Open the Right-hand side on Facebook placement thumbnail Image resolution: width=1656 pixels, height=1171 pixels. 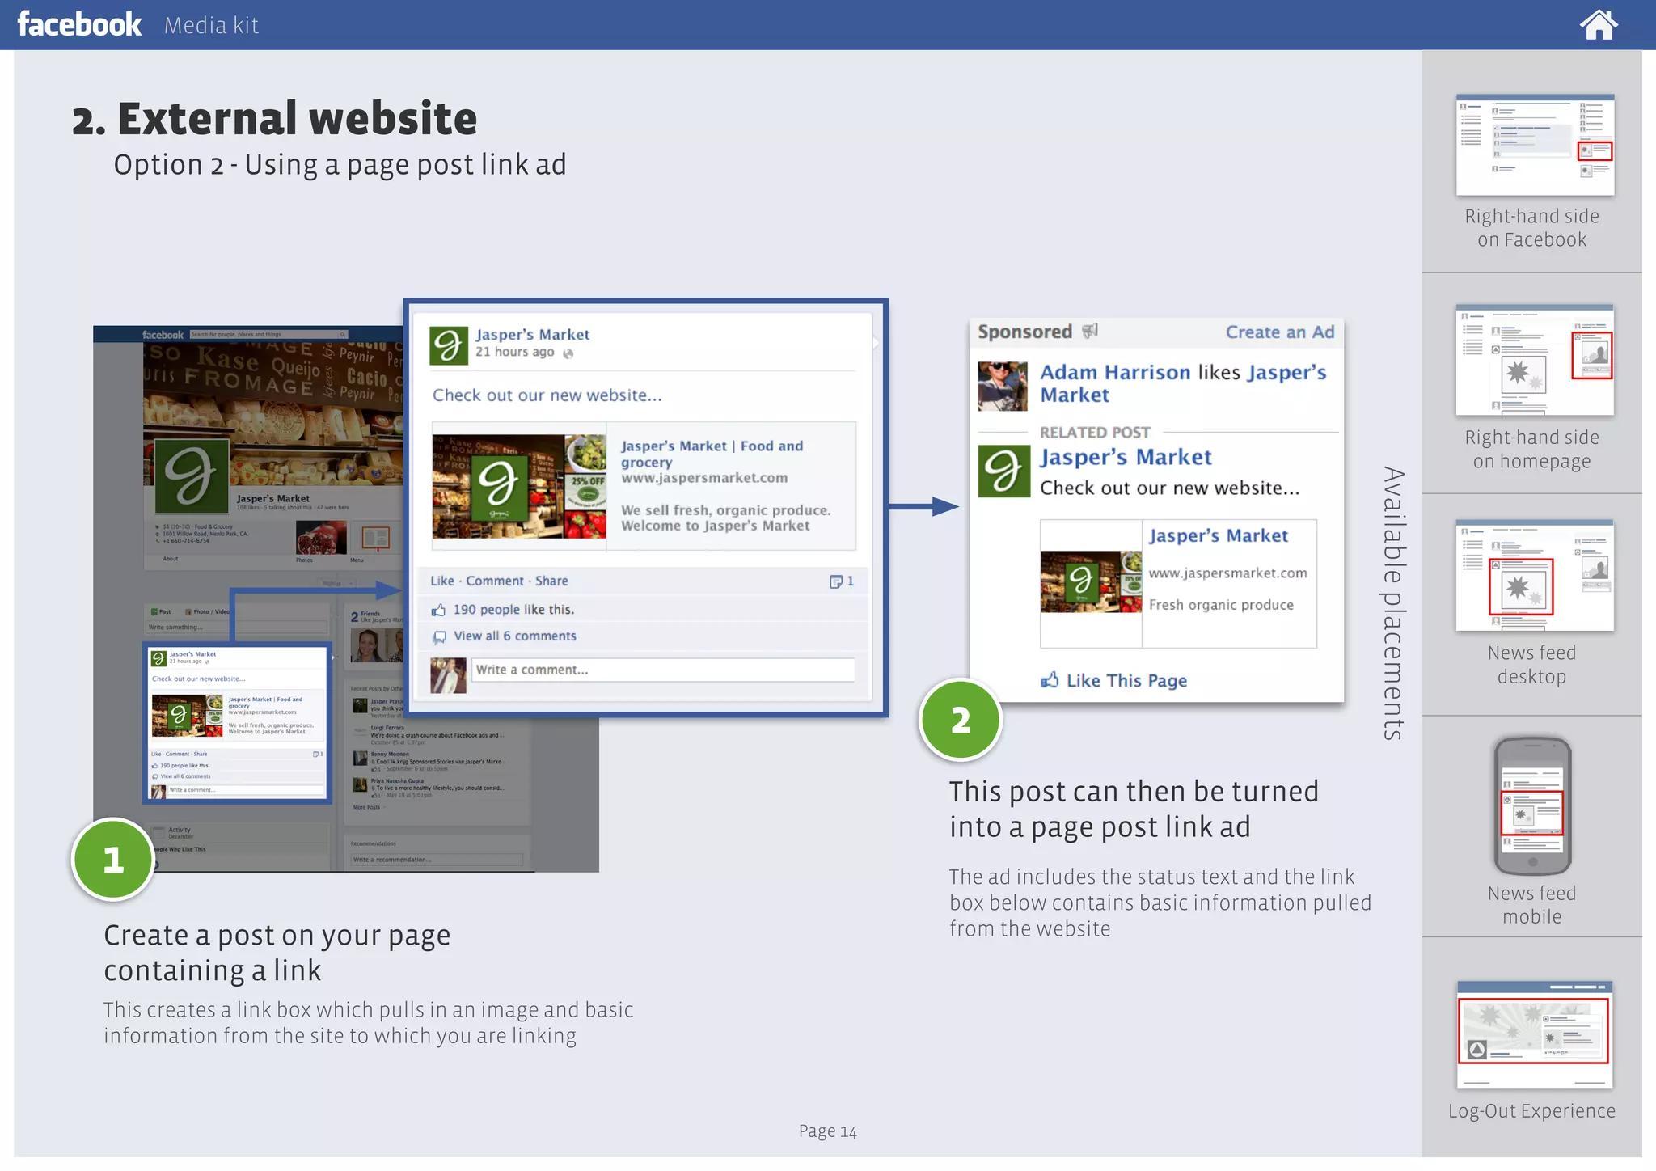pyautogui.click(x=1535, y=145)
